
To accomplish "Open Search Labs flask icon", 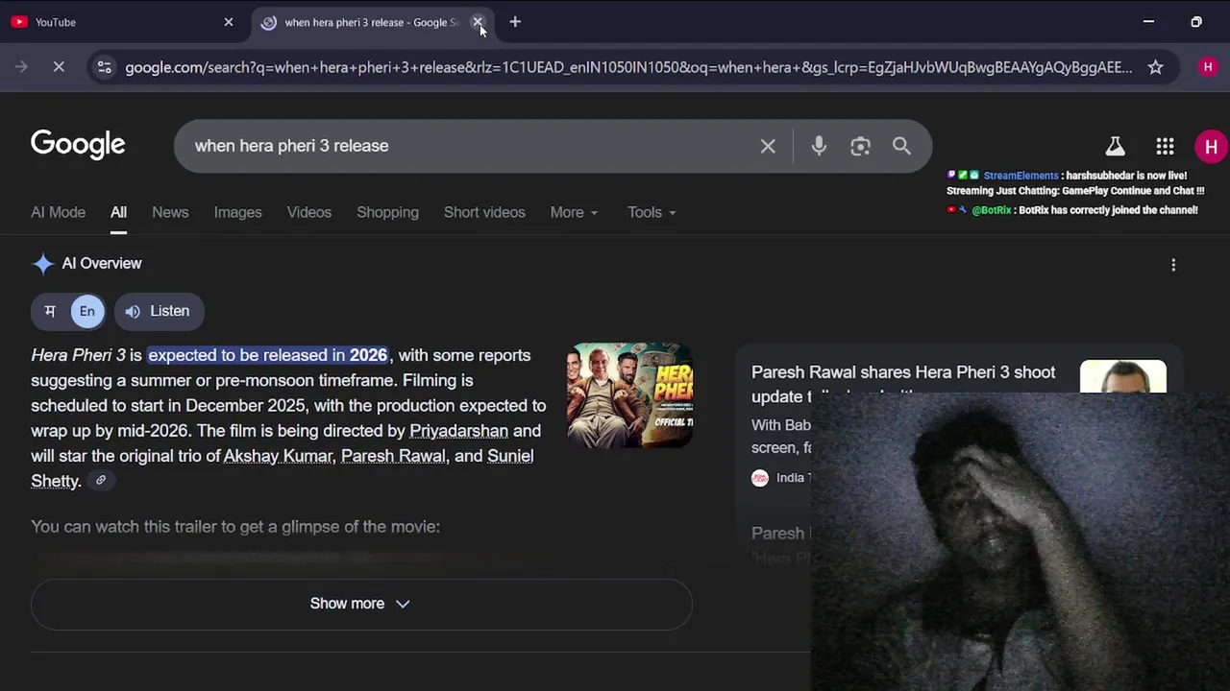I will 1115,146.
